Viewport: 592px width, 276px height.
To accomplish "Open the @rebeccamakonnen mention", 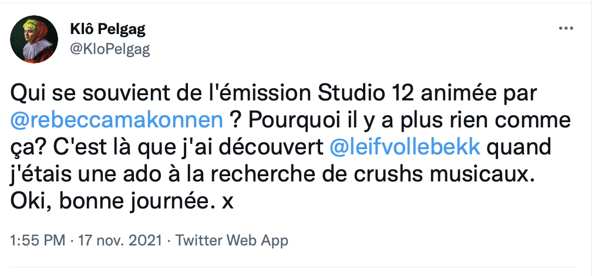I will (x=117, y=120).
